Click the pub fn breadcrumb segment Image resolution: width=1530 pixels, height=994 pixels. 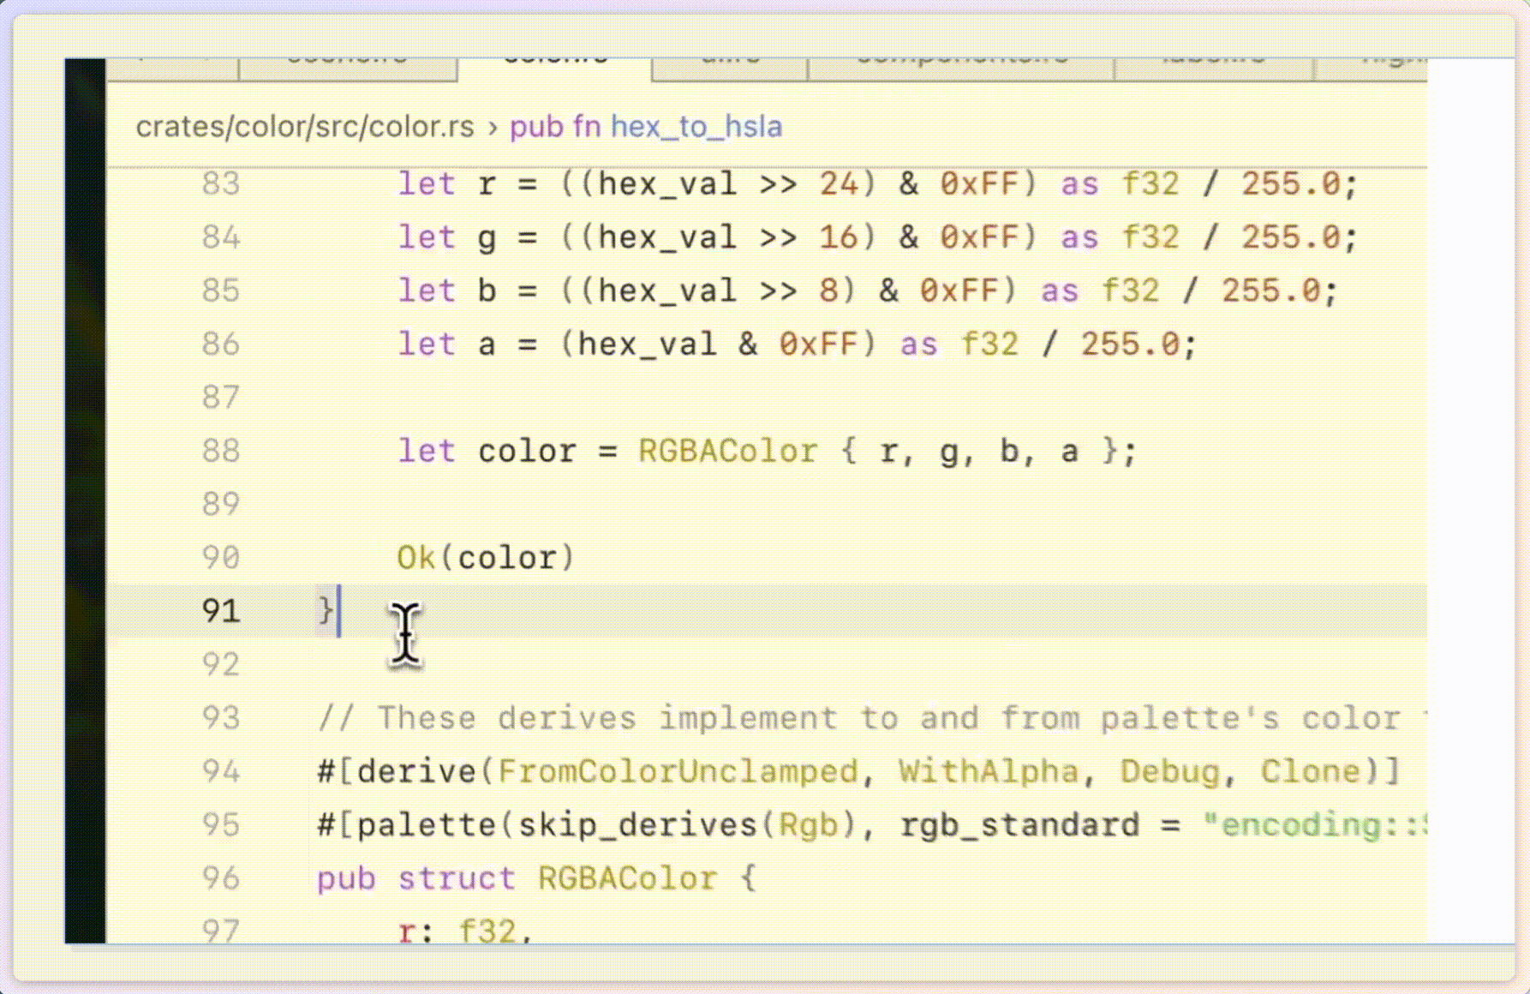point(559,126)
